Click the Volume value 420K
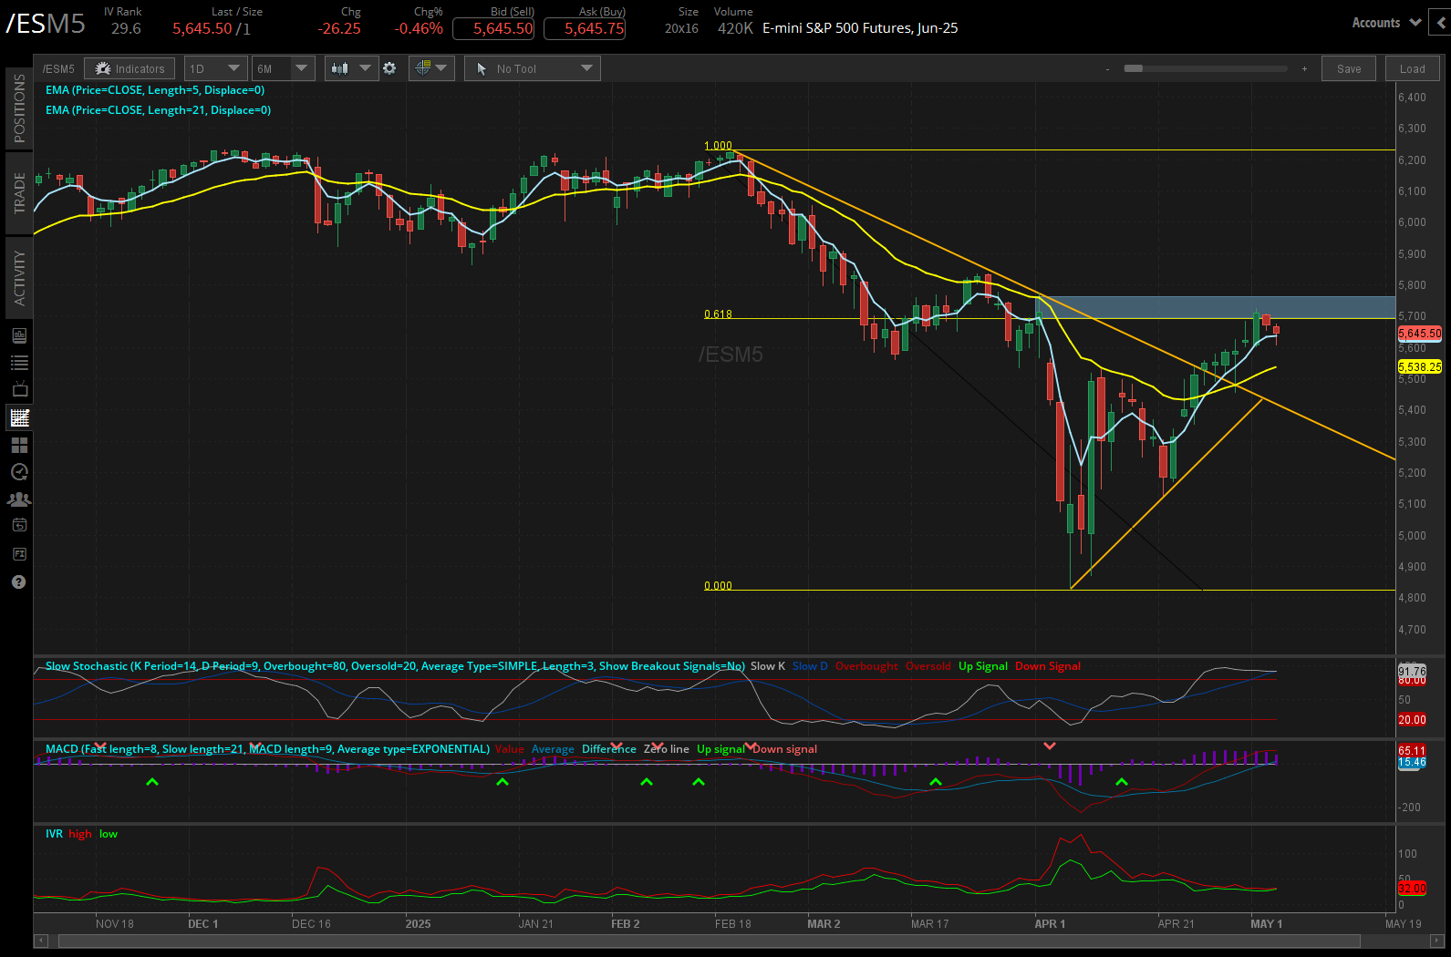The width and height of the screenshot is (1451, 957). pyautogui.click(x=735, y=28)
